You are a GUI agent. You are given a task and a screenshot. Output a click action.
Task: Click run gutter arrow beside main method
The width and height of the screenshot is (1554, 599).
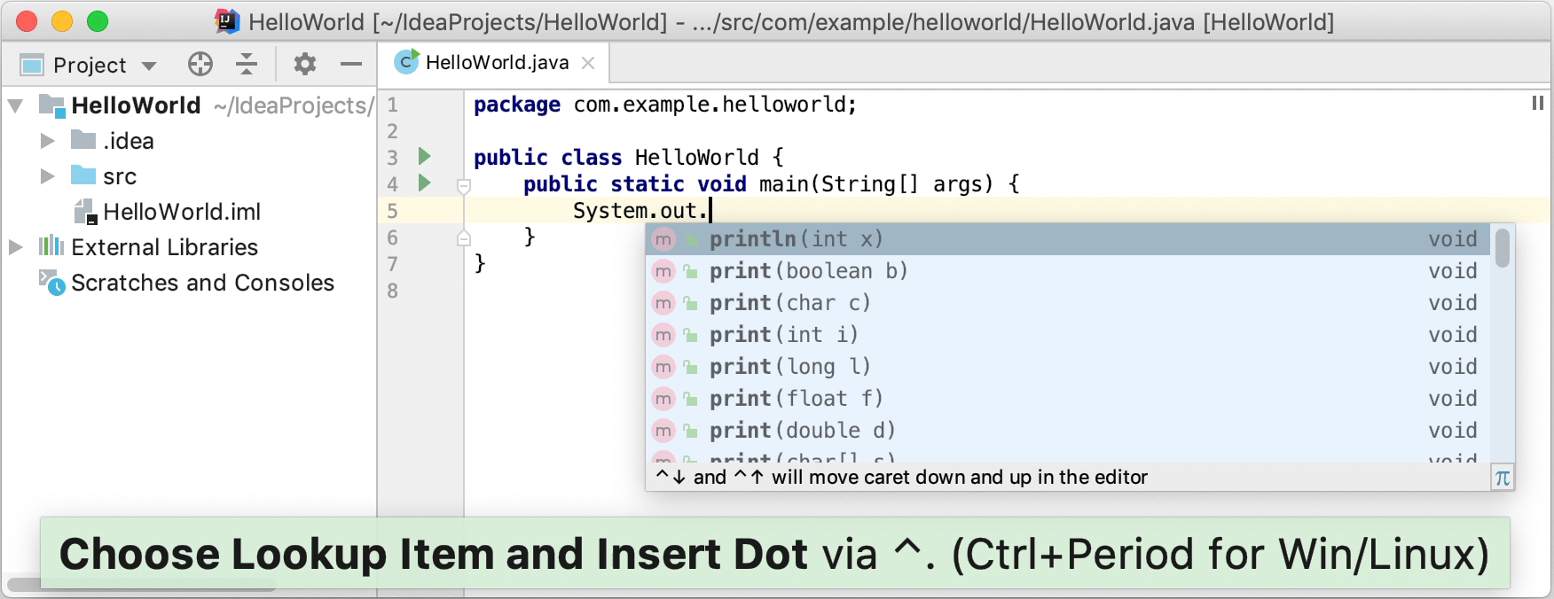tap(425, 183)
